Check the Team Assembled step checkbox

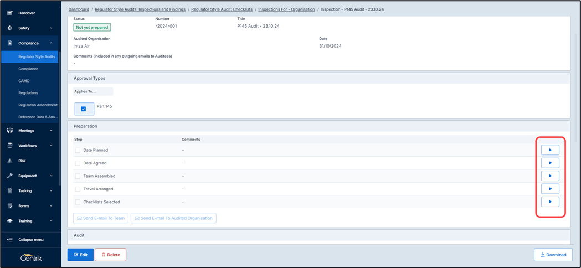(78, 176)
